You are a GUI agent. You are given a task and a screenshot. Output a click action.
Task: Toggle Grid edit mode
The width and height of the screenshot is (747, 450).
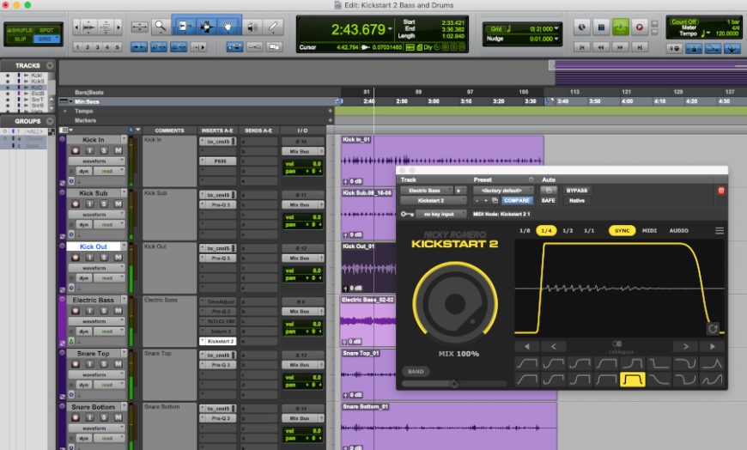pos(46,39)
